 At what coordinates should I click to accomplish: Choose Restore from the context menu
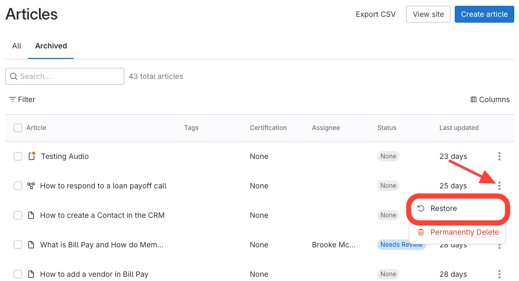pos(443,208)
